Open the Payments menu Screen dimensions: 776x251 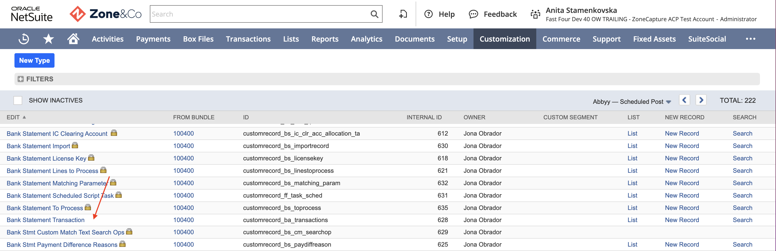[x=153, y=39]
